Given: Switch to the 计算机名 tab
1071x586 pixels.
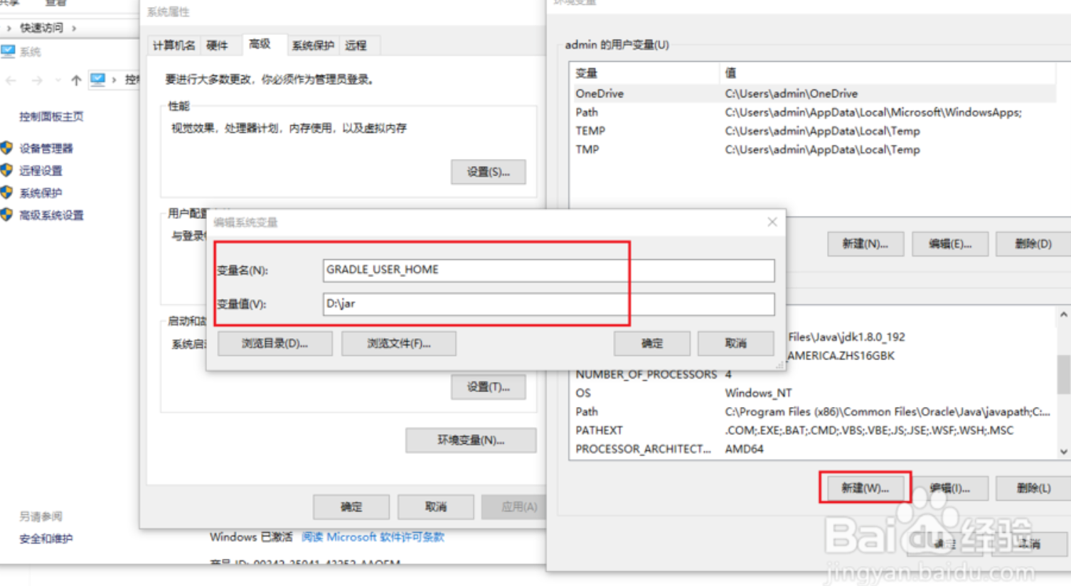Looking at the screenshot, I should click(x=174, y=45).
